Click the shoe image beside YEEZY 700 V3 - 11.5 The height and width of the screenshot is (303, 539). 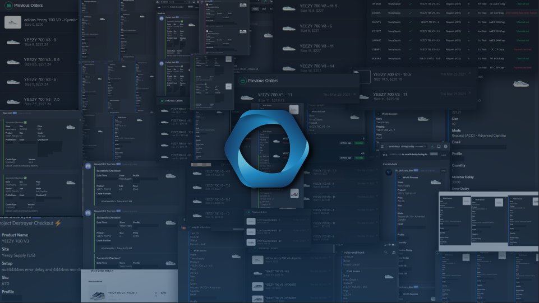289,8
